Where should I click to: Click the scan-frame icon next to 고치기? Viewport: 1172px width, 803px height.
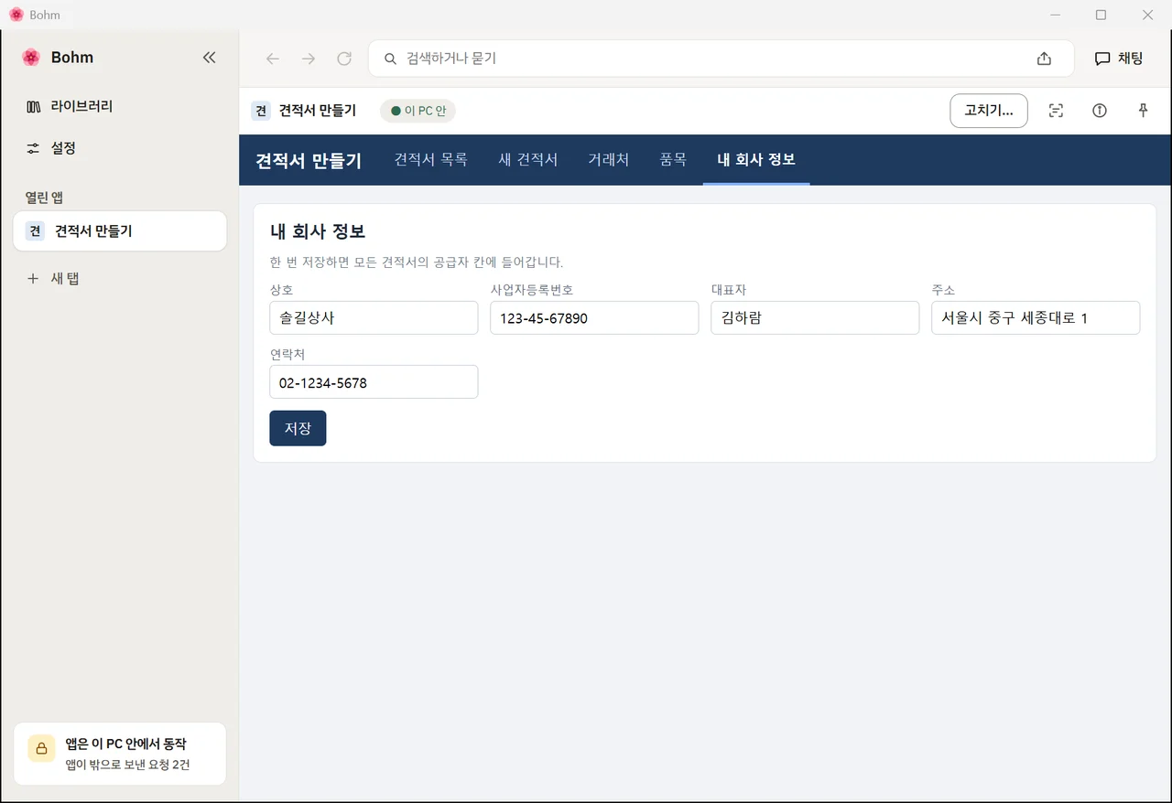[x=1056, y=111]
